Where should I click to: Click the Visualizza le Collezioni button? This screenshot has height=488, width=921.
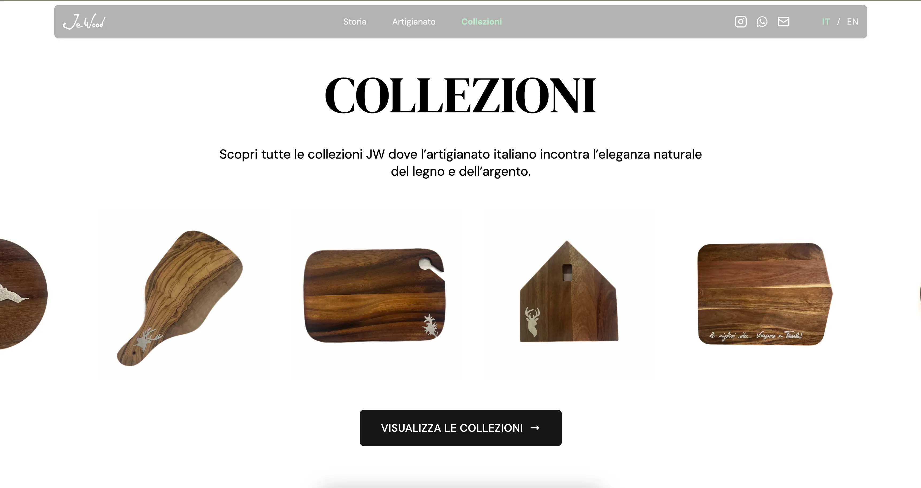click(x=461, y=428)
